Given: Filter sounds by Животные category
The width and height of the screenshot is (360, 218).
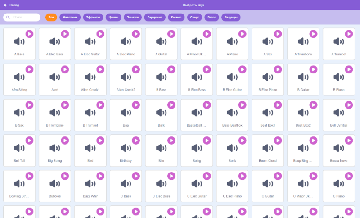Looking at the screenshot, I should (70, 17).
